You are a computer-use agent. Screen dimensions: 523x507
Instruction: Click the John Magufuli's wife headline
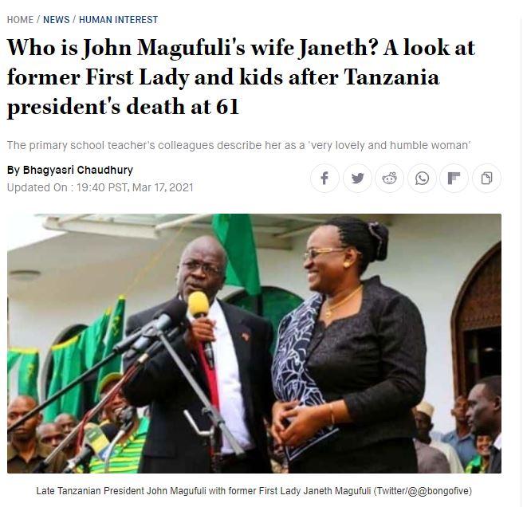point(241,77)
